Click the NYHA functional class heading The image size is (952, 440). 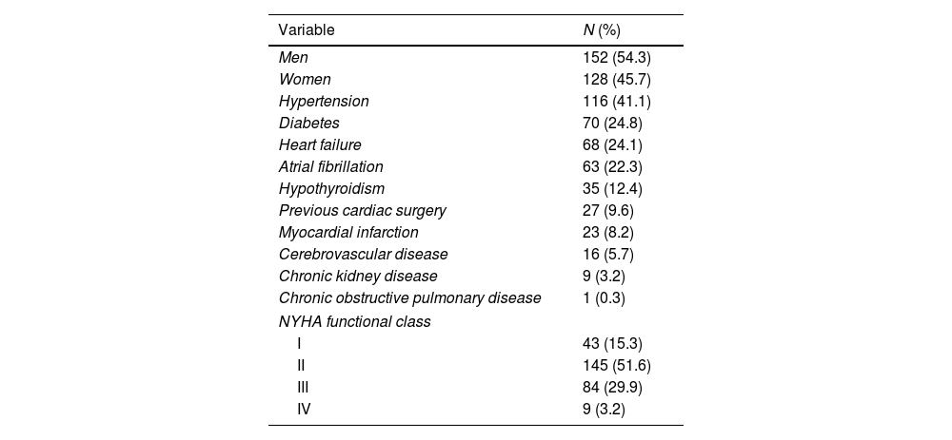click(354, 321)
